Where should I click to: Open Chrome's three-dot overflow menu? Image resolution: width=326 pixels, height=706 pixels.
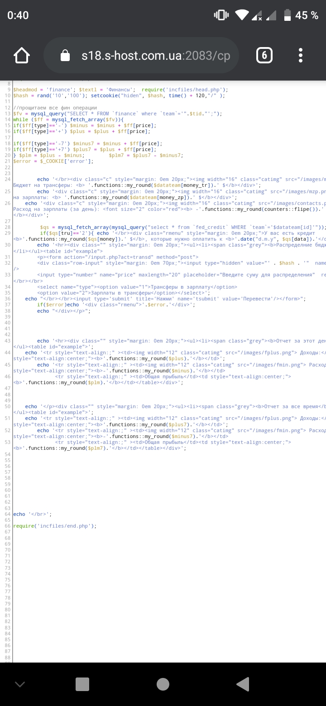(300, 56)
